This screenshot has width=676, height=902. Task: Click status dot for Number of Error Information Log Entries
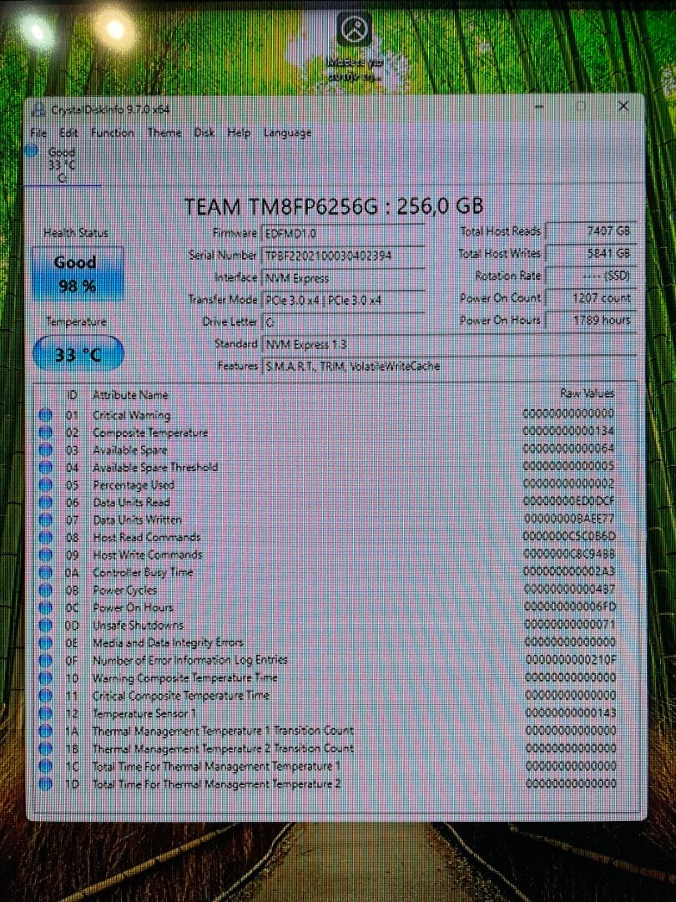[45, 661]
